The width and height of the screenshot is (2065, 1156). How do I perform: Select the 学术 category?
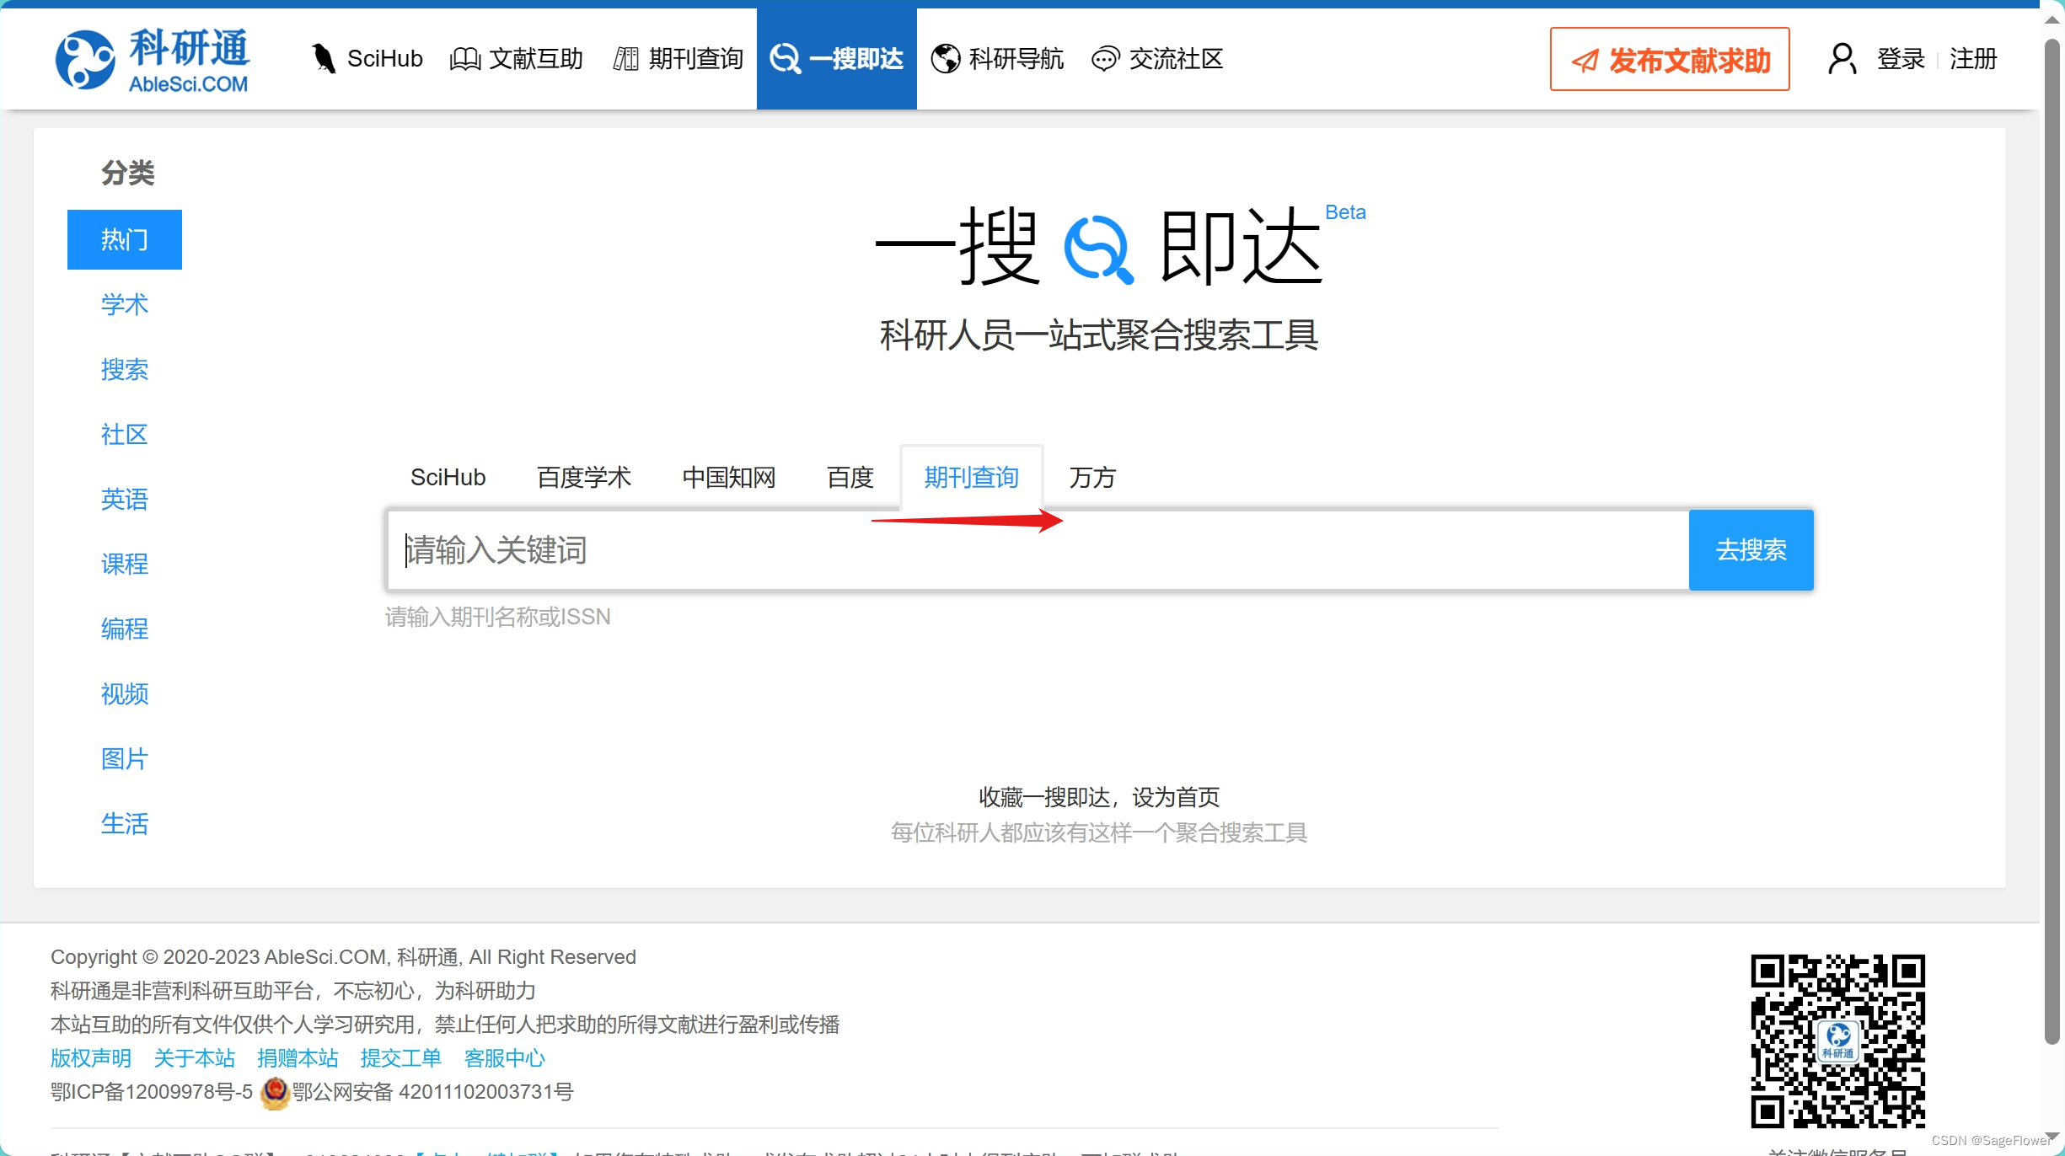click(x=125, y=305)
